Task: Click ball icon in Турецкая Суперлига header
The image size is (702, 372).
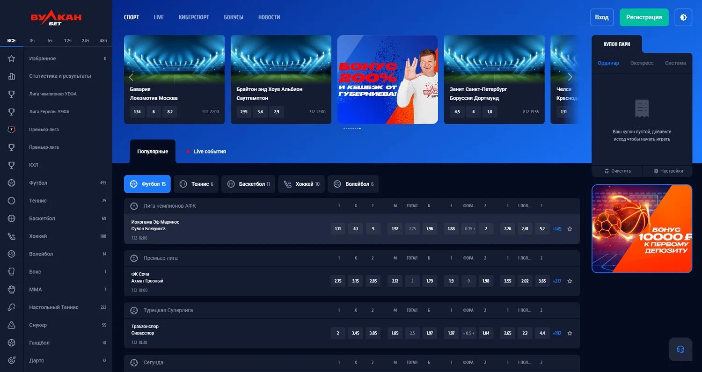Action: click(x=134, y=310)
